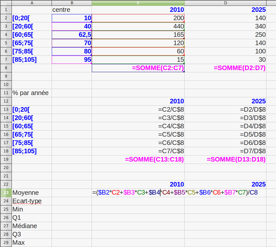Select row 23 header
The height and width of the screenshot is (247, 276).
pos(6,193)
